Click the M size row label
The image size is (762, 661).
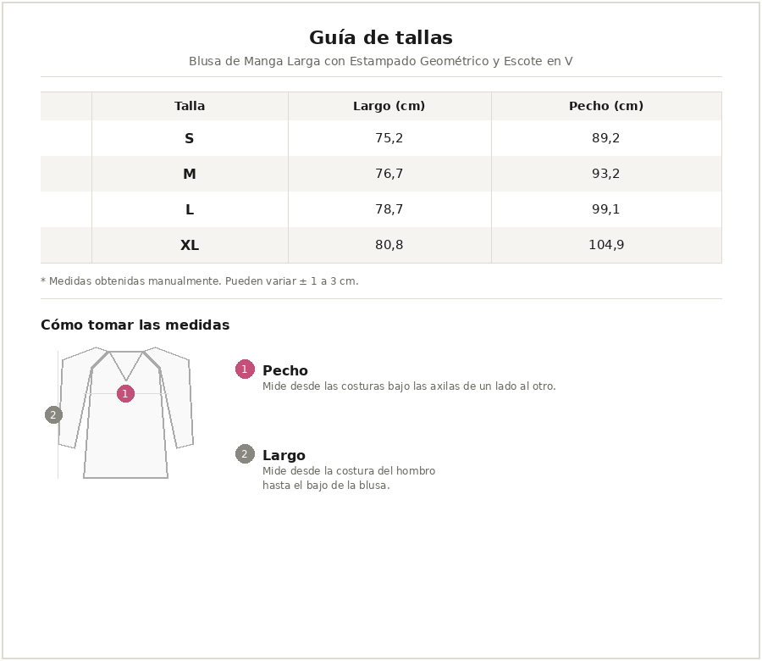190,174
